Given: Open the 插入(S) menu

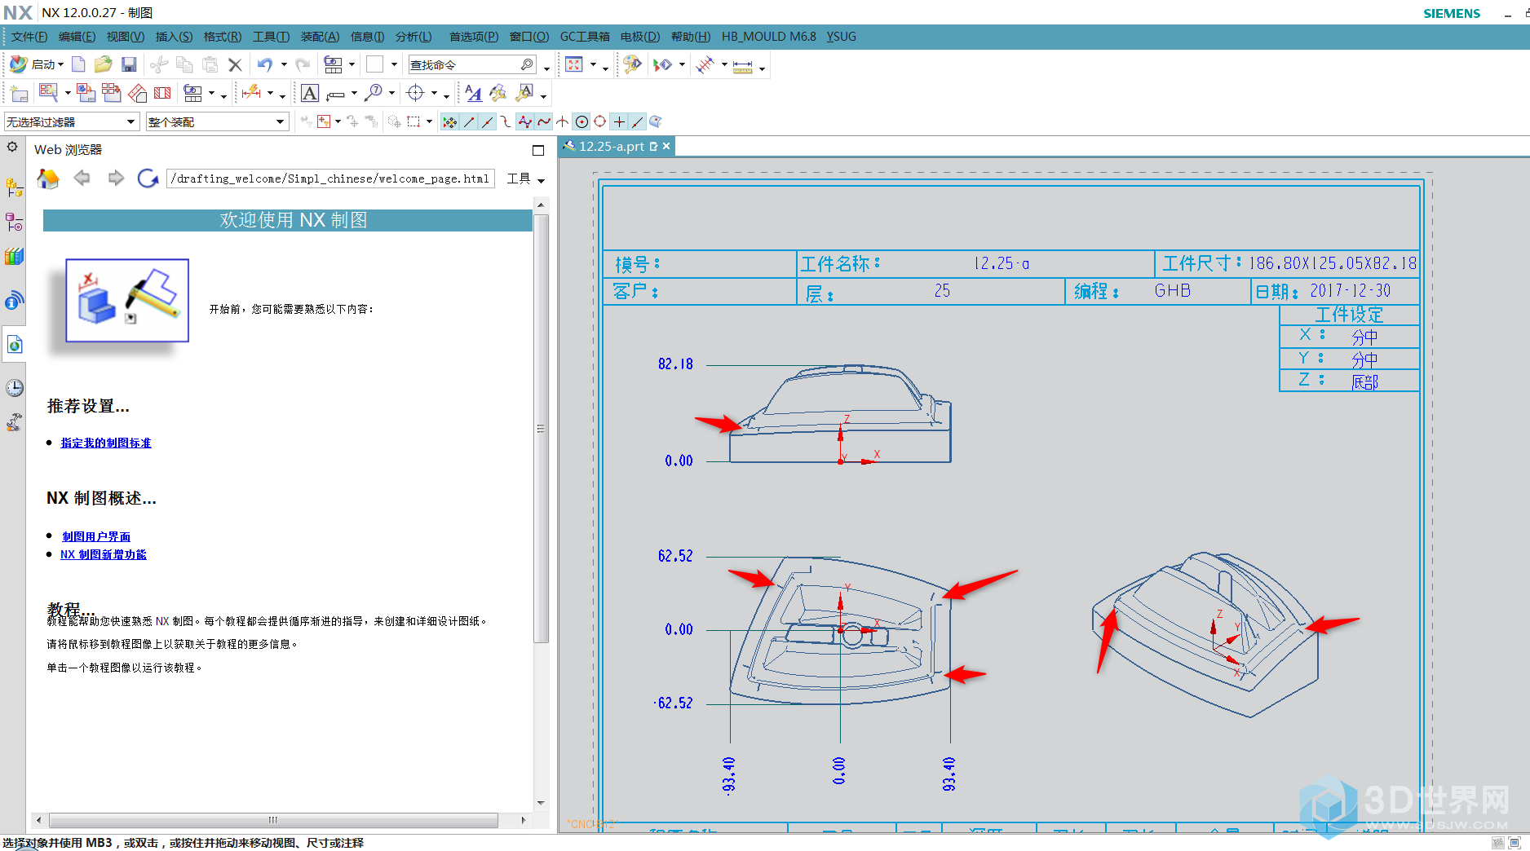Looking at the screenshot, I should coord(174,37).
